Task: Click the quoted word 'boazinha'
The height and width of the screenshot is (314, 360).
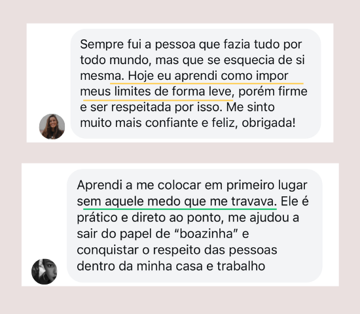Action: click(206, 234)
